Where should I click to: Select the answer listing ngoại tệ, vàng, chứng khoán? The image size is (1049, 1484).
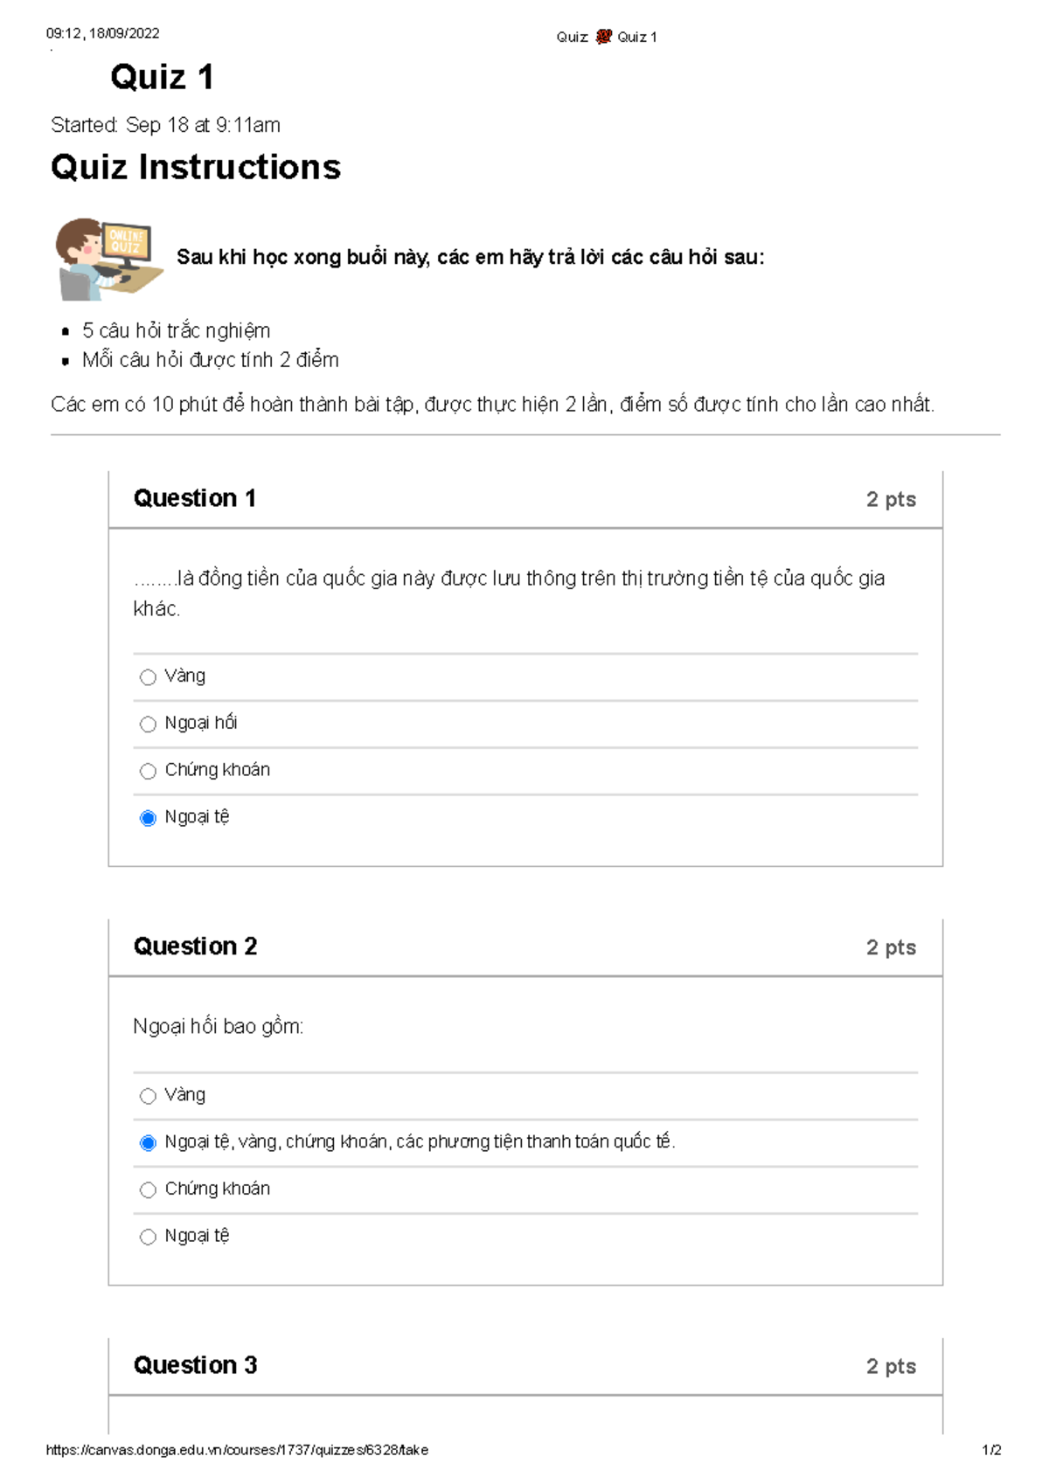click(148, 1143)
